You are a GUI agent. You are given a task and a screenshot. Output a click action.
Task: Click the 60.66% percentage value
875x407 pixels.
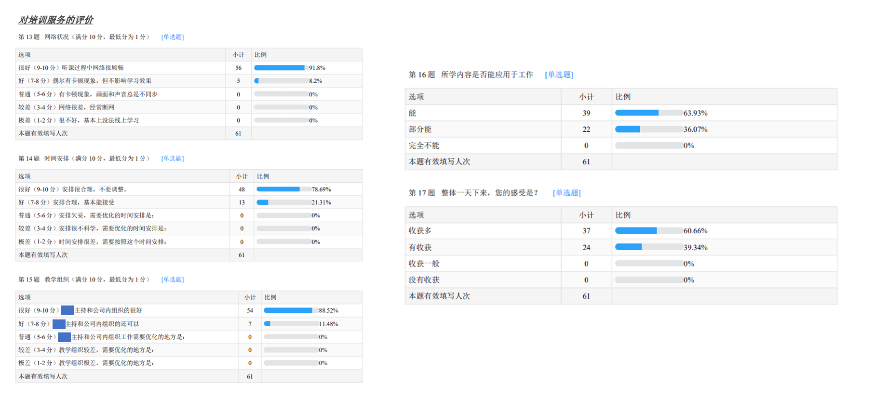696,231
